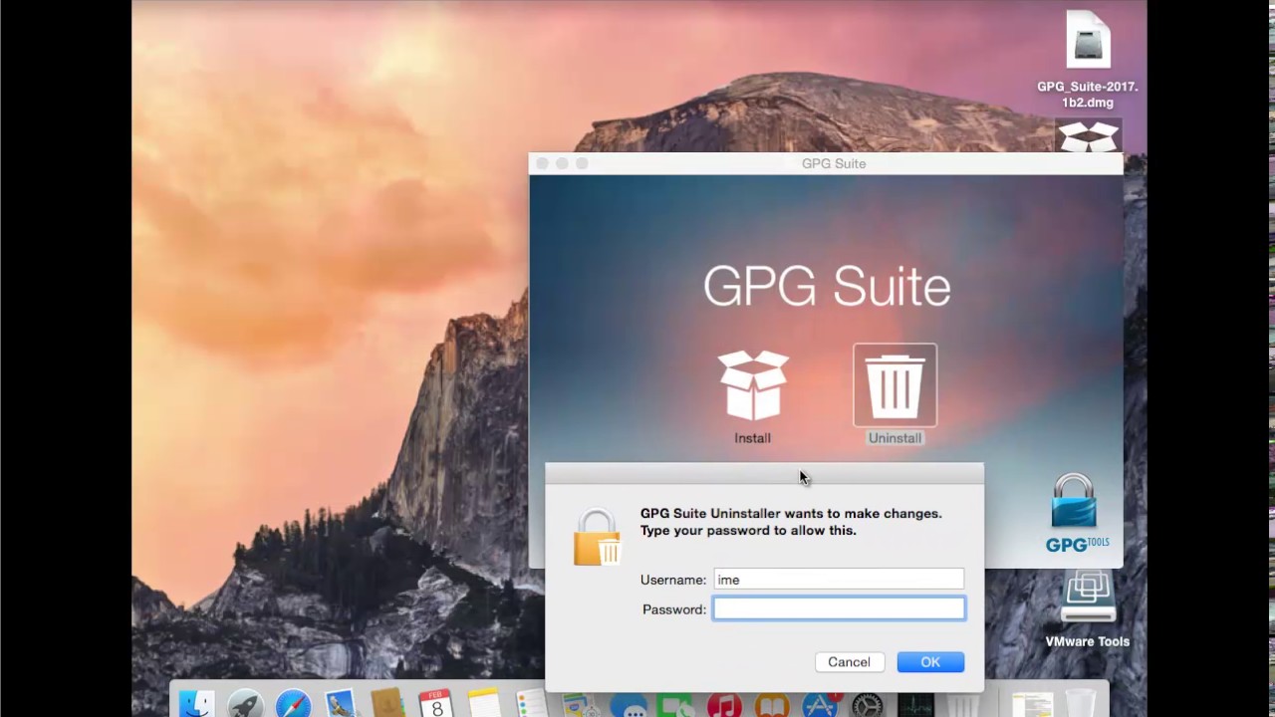Click the Install box icon
The image size is (1275, 717).
click(753, 385)
